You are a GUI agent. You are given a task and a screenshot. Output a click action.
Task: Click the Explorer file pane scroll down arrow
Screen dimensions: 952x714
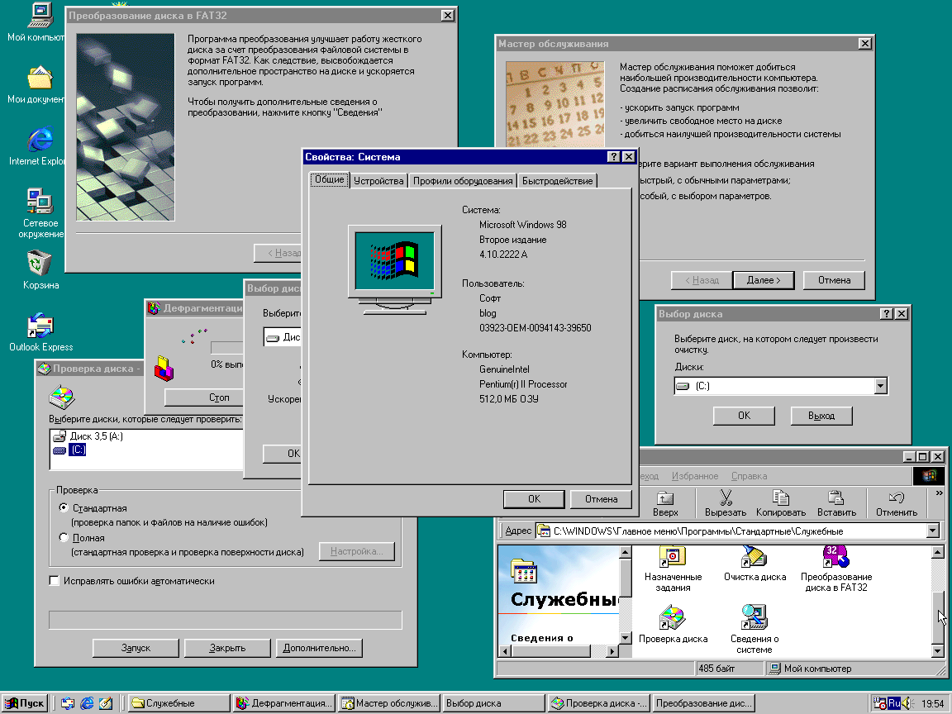click(937, 651)
